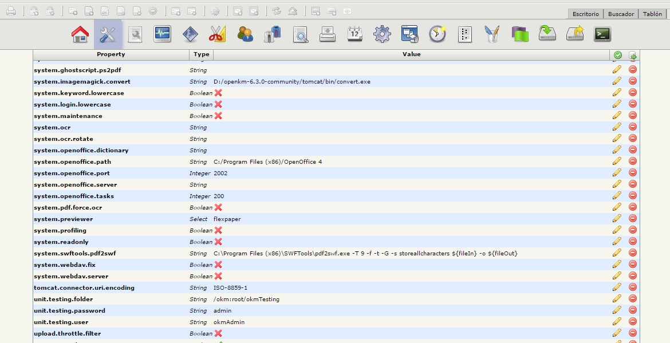670x343 pixels.
Task: Edit the system.previewer property with pencil
Action: click(617, 219)
